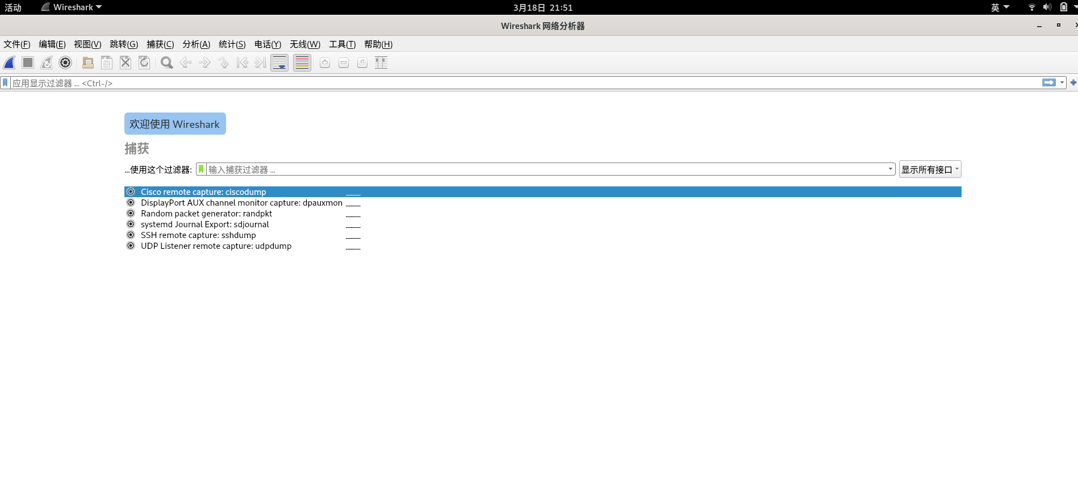Image resolution: width=1078 pixels, height=483 pixels.
Task: Open the 活动 activities overview
Action: point(13,7)
